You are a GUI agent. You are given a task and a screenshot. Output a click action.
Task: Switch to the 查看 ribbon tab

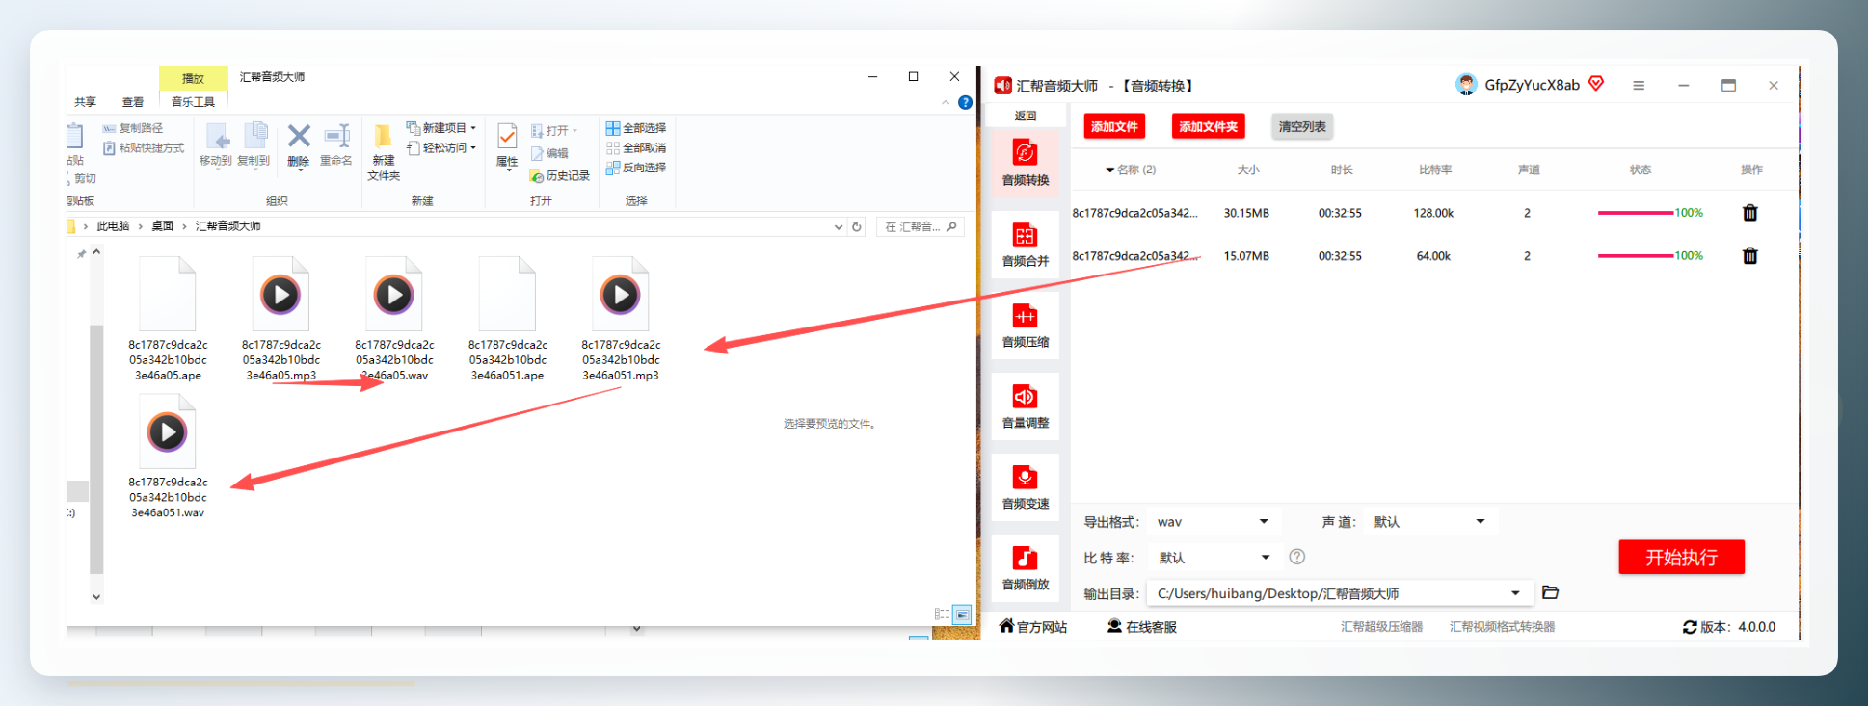133,102
